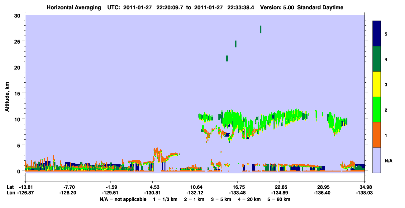The image size is (405, 208).
Task: Click the bright green colorbar segment labeled 2
Action: (x=377, y=109)
